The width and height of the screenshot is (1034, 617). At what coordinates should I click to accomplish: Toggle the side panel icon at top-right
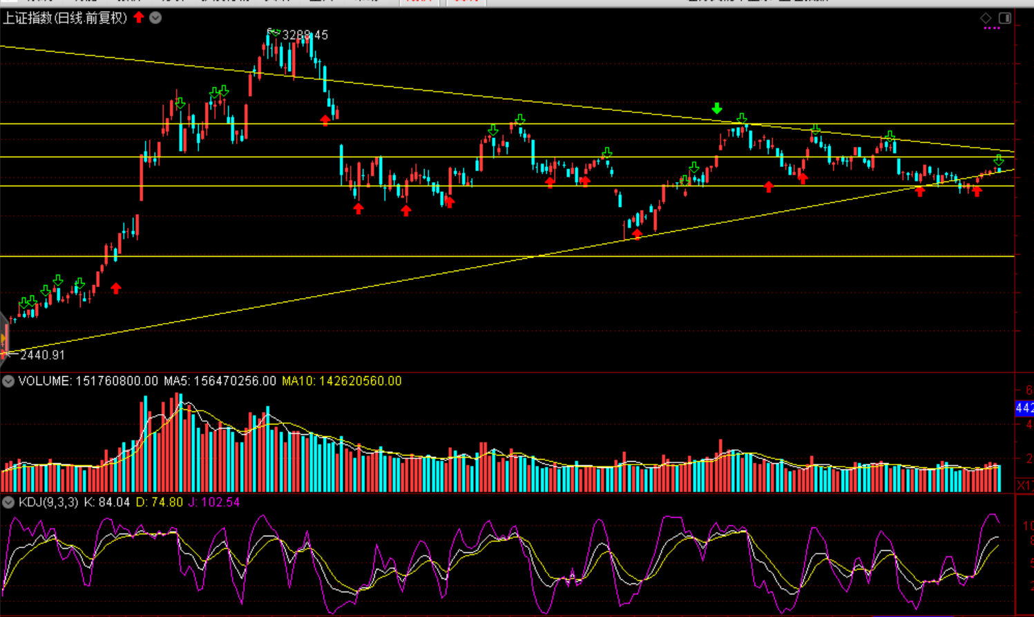tap(1005, 18)
